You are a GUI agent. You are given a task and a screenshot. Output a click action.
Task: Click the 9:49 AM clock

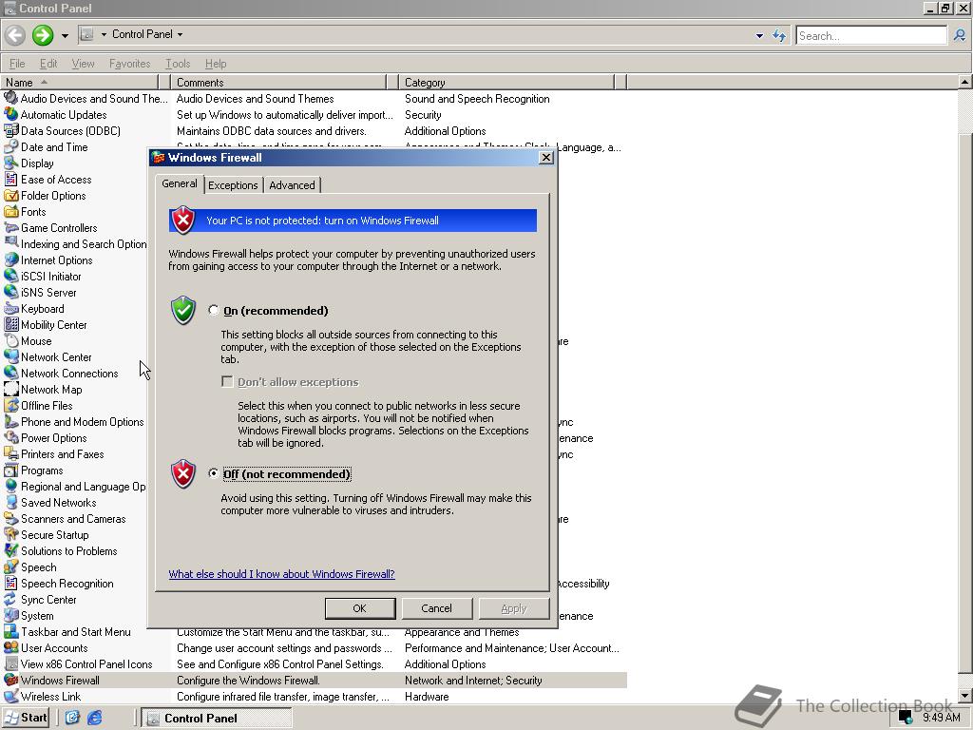click(x=941, y=718)
